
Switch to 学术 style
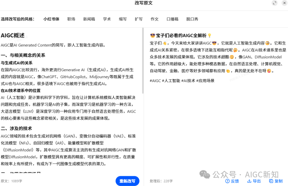[x=107, y=19]
